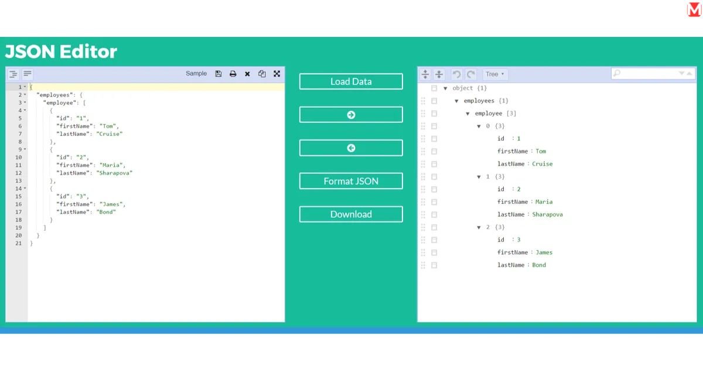Collapse array item 2 {3} in the tree

click(x=479, y=227)
